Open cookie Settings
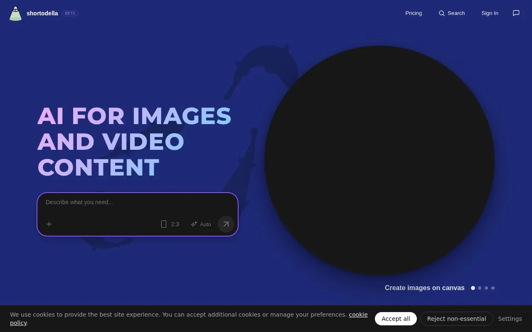The width and height of the screenshot is (532, 332). [510, 319]
